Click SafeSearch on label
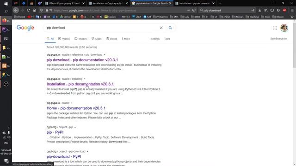Image resolution: width=296 pixels, height=166 pixels. [278, 39]
